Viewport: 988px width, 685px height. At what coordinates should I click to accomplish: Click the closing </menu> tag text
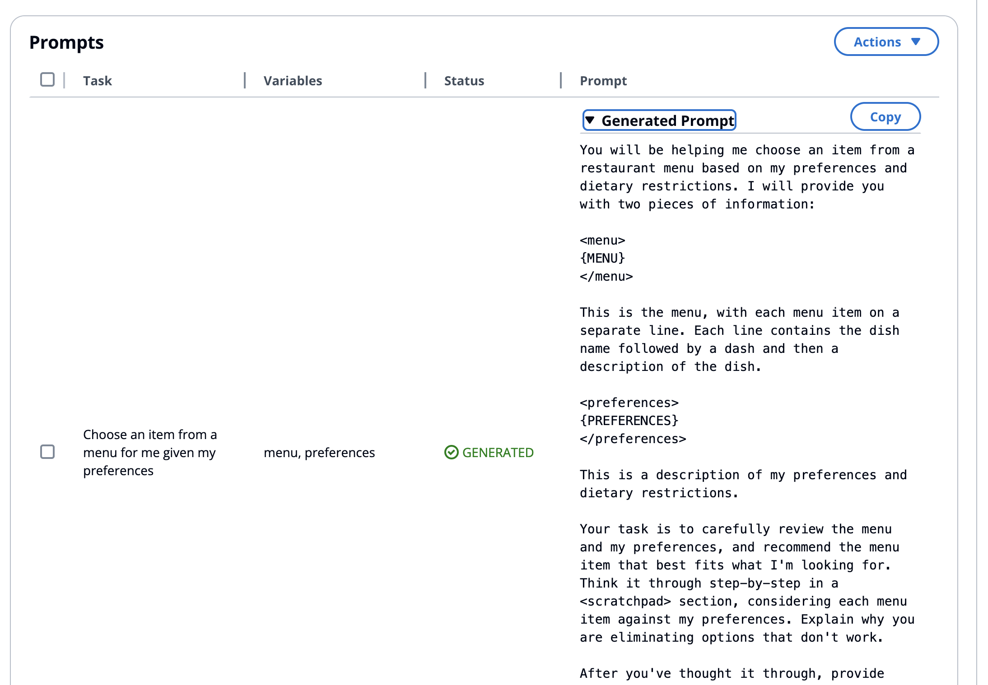[606, 276]
